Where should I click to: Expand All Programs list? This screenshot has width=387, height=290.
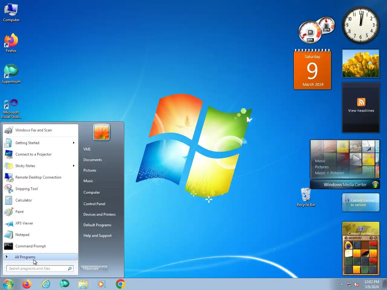41,257
